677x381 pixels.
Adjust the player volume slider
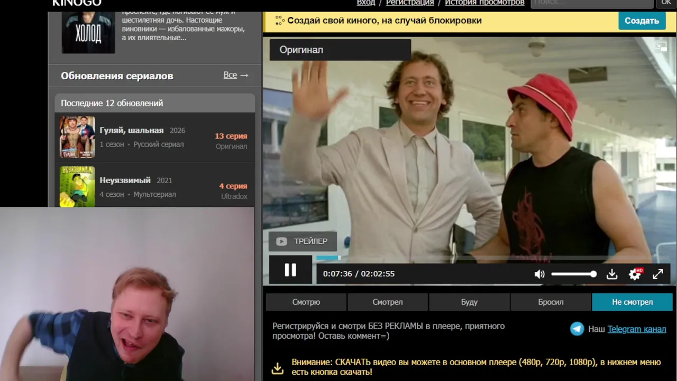tap(574, 274)
